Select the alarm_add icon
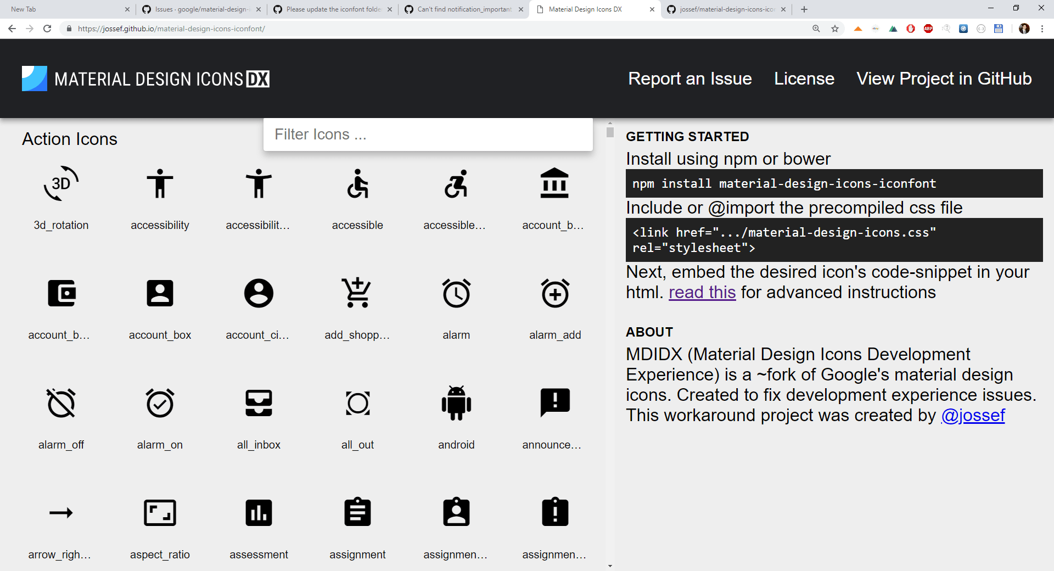The height and width of the screenshot is (571, 1054). [555, 293]
